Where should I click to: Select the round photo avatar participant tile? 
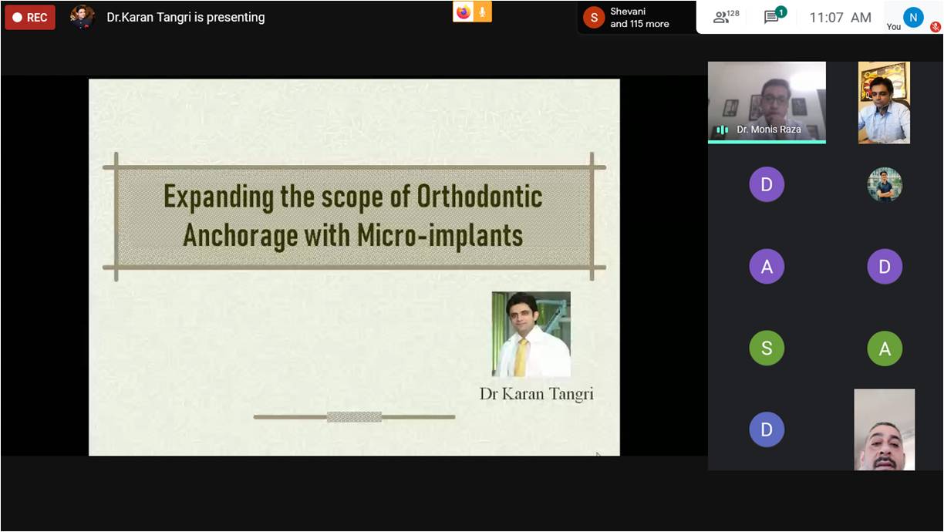[x=884, y=185]
